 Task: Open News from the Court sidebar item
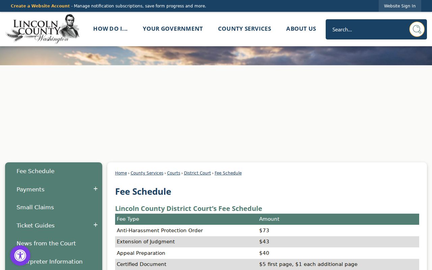point(46,243)
